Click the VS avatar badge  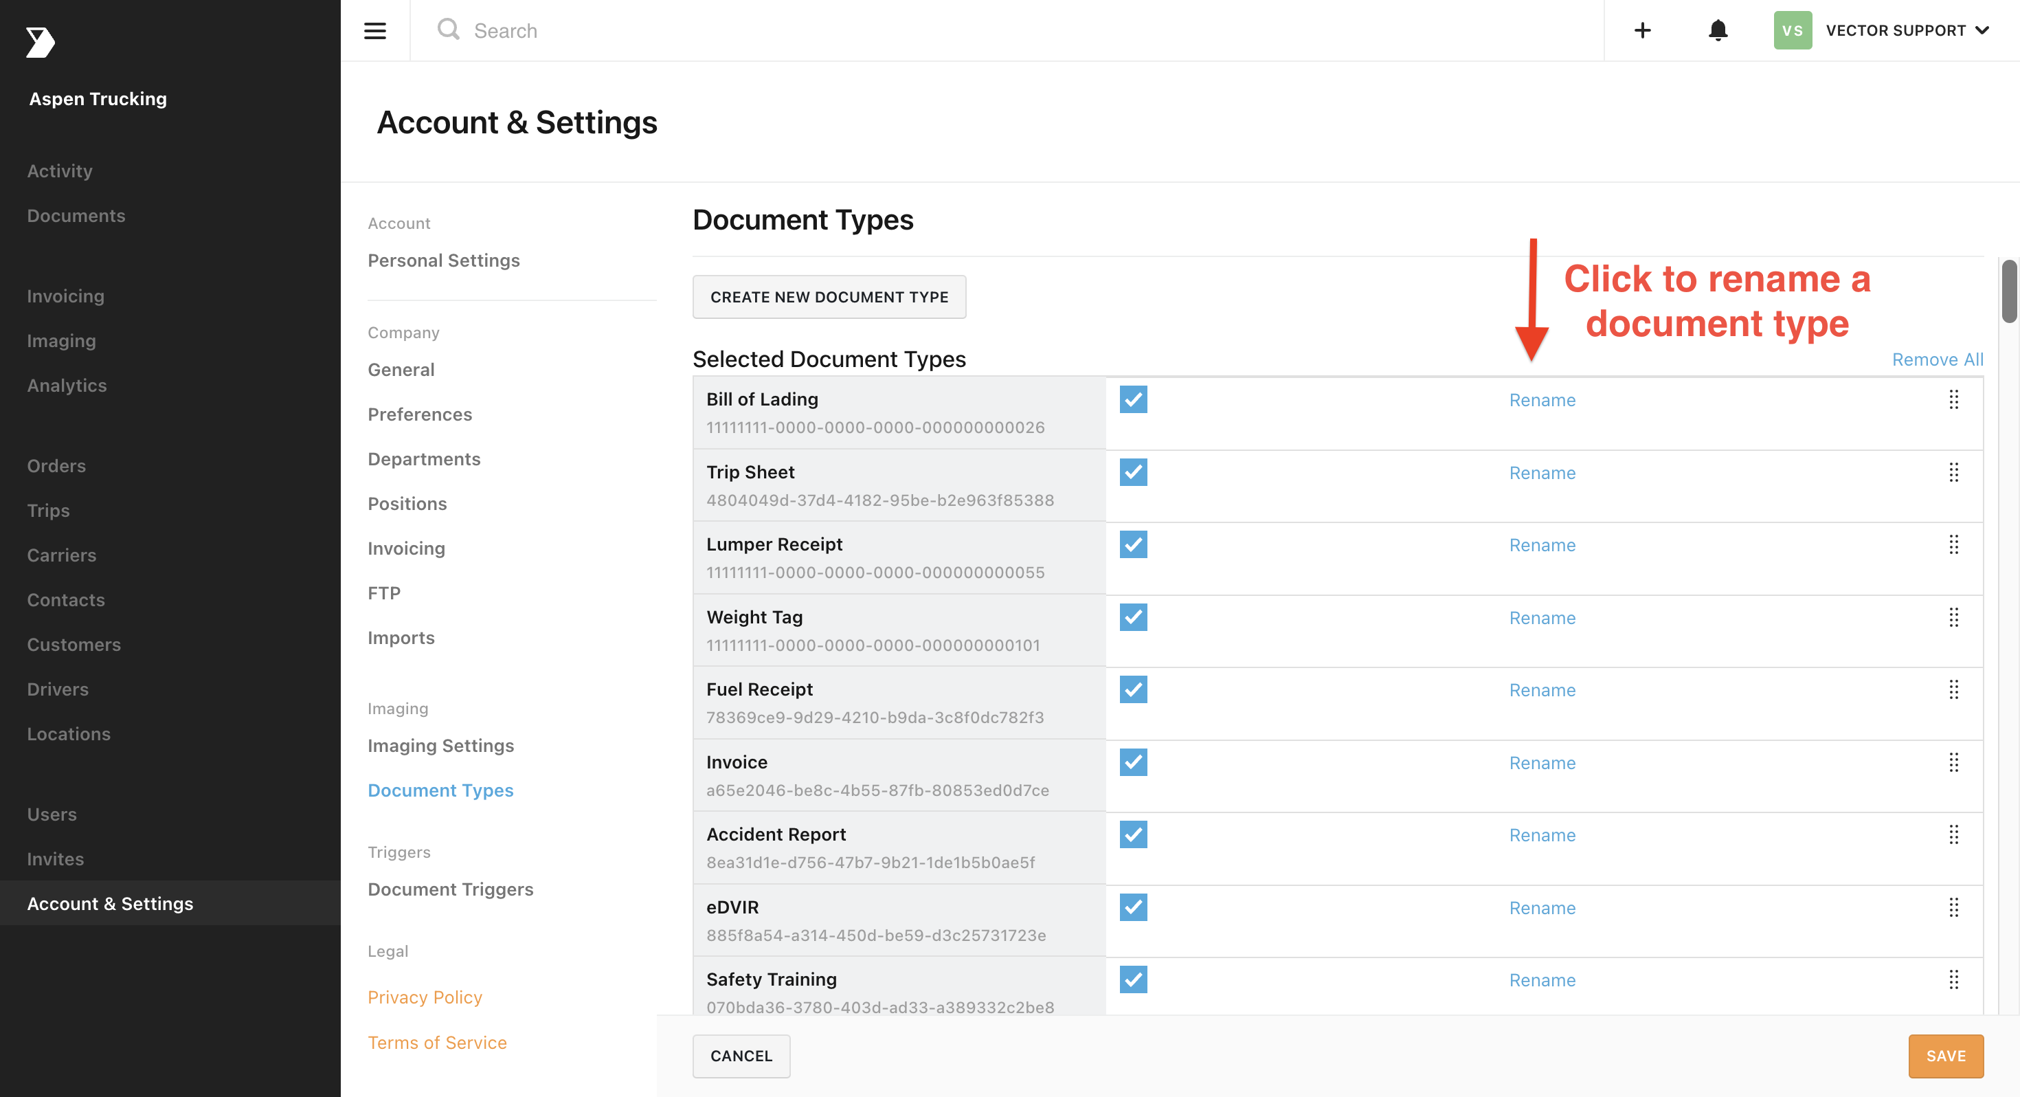click(1792, 31)
